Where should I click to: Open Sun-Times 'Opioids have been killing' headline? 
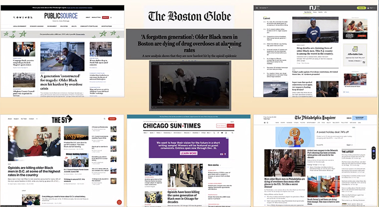point(184,197)
